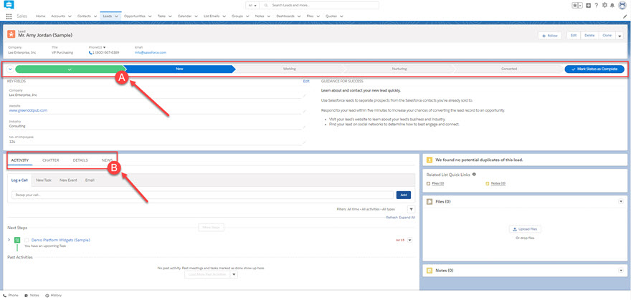
Task: Click Mark Status as Complete button
Action: (594, 69)
